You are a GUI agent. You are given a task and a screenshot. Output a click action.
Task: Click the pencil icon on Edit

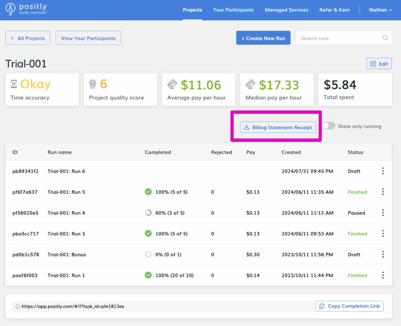(x=373, y=64)
